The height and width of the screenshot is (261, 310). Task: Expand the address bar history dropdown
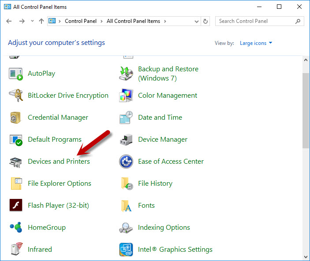pos(197,21)
